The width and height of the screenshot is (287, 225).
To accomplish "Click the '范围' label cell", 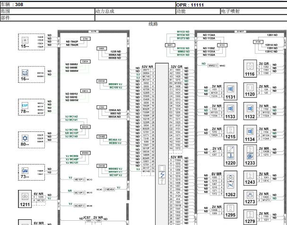I will click(x=47, y=11).
